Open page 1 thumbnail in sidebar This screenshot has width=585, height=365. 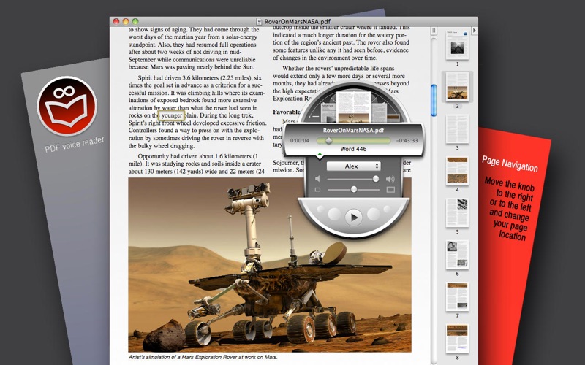458,45
